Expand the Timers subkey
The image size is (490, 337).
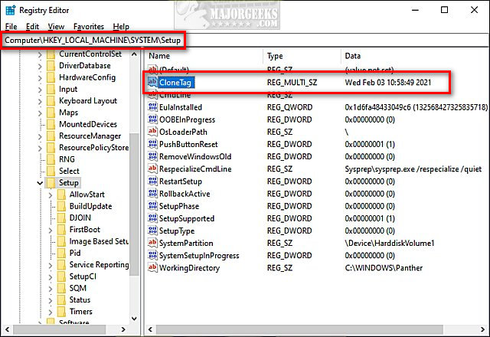pyautogui.click(x=51, y=312)
